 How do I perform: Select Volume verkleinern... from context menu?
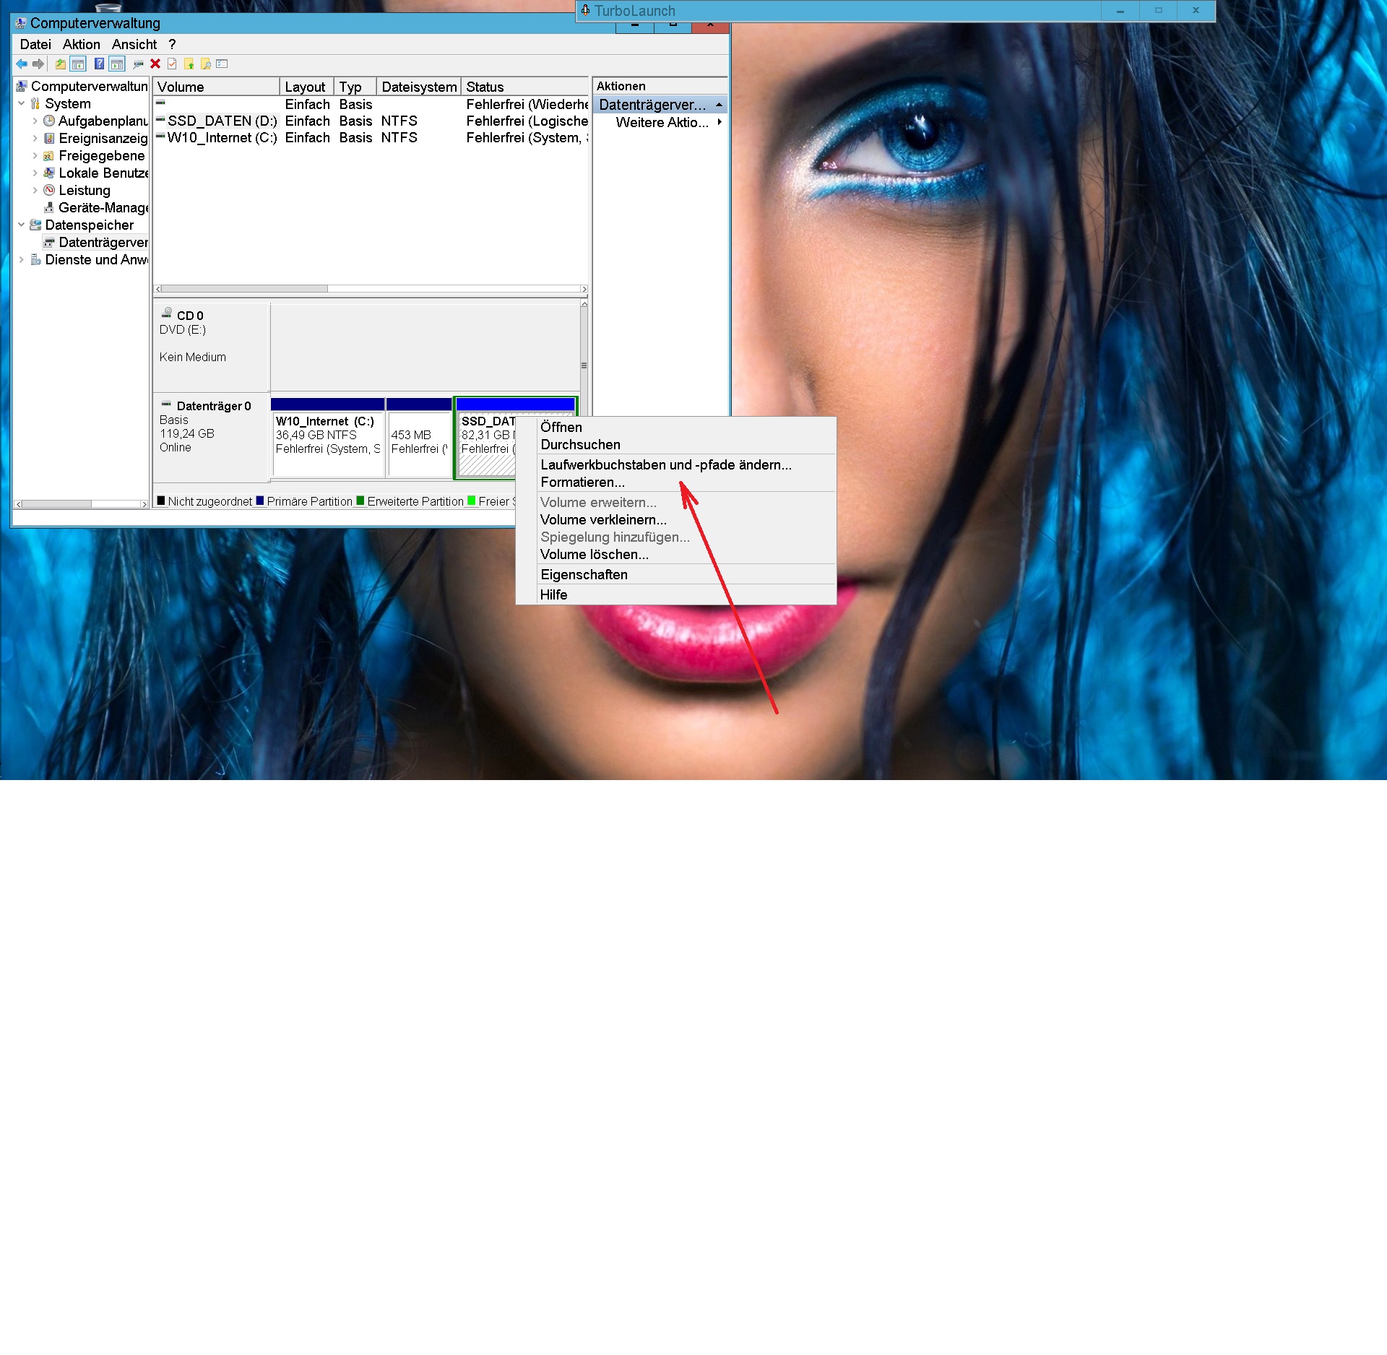[x=603, y=520]
